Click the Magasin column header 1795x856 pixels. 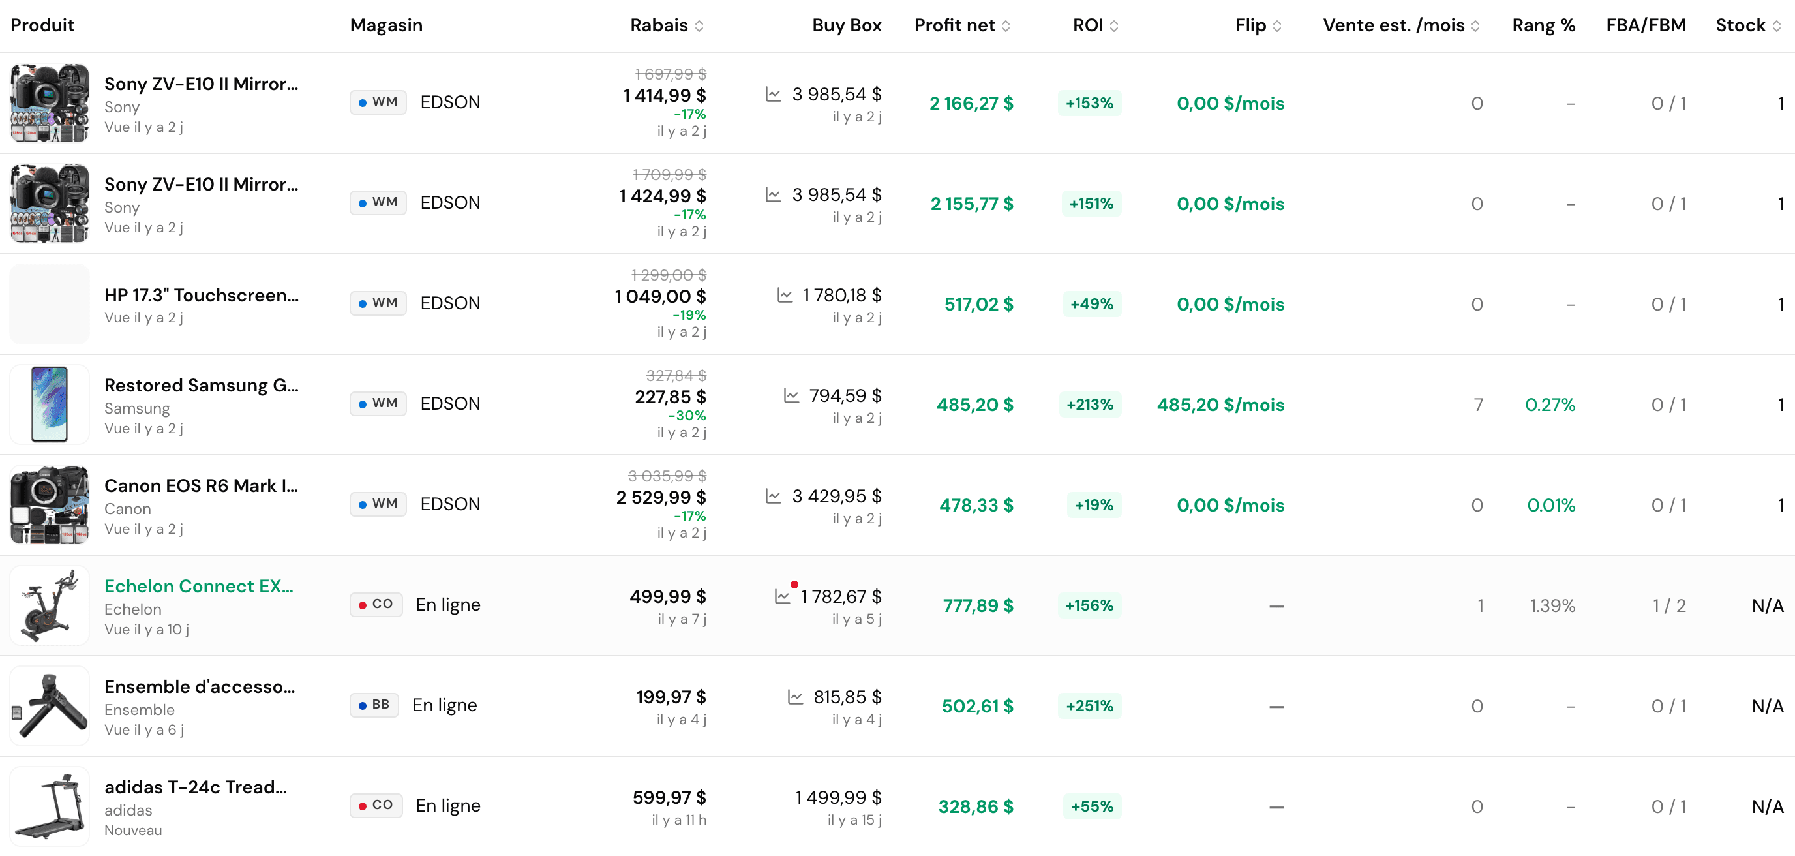pos(386,26)
